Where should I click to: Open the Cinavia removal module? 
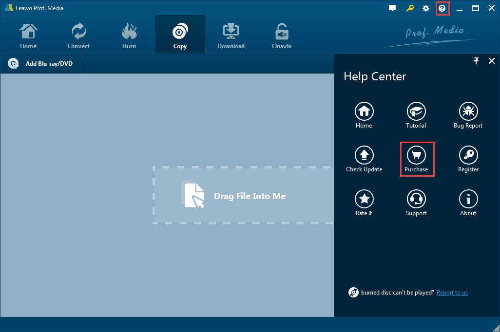click(x=281, y=36)
